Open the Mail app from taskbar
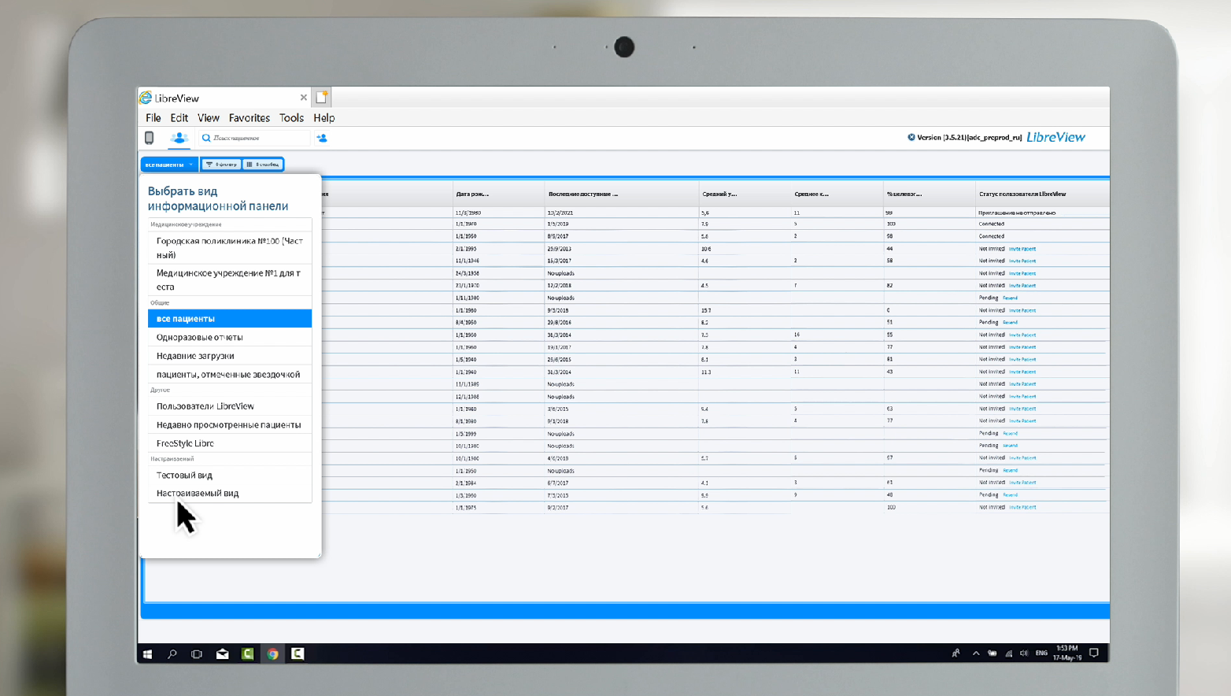Screen dimensions: 1231x696 pos(223,653)
